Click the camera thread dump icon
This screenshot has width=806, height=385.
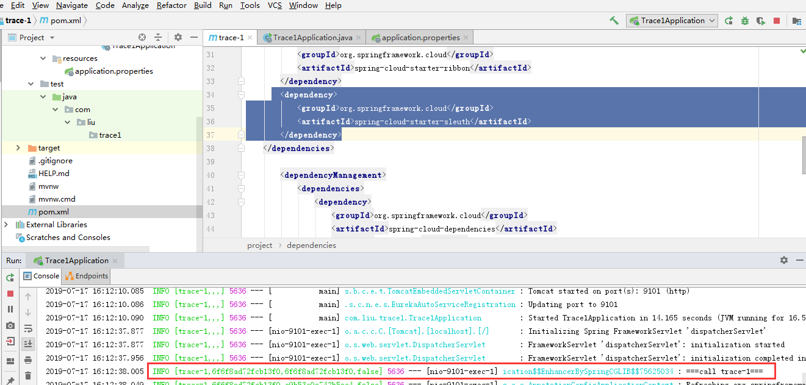[10, 325]
